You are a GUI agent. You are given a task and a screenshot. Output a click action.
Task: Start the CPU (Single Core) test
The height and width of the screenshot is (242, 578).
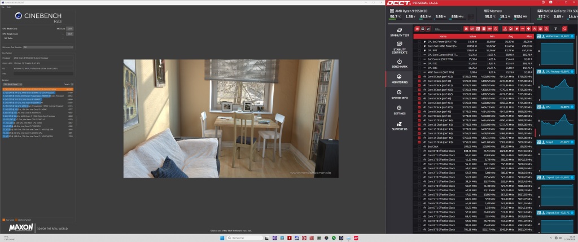click(70, 33)
